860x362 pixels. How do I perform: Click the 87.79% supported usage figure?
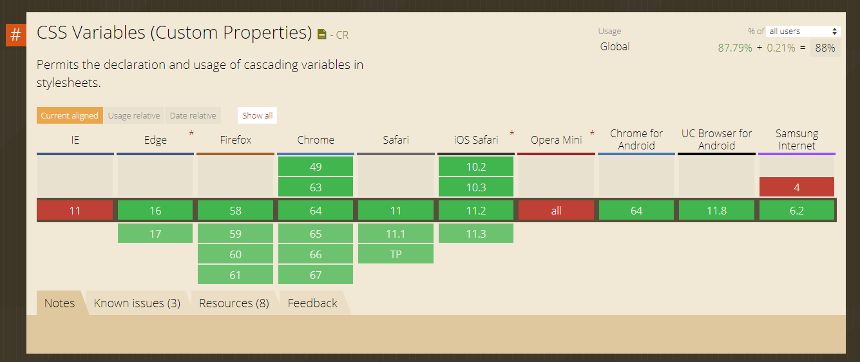[x=735, y=48]
